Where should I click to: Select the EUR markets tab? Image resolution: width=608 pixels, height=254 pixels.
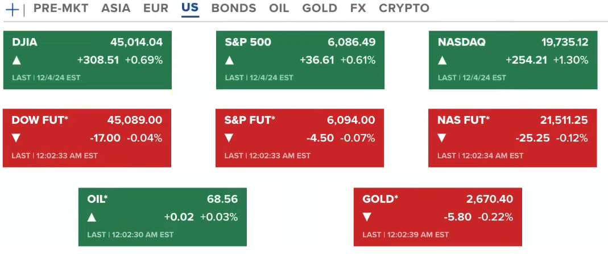[155, 9]
